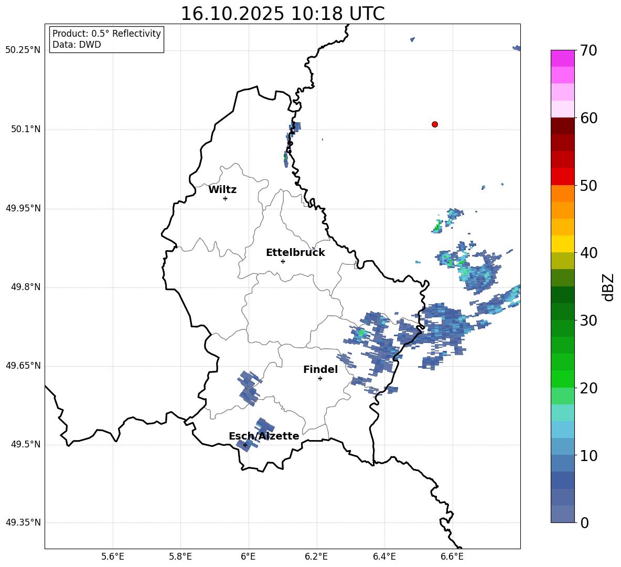Click the Esch/Alzette city label

(x=264, y=436)
